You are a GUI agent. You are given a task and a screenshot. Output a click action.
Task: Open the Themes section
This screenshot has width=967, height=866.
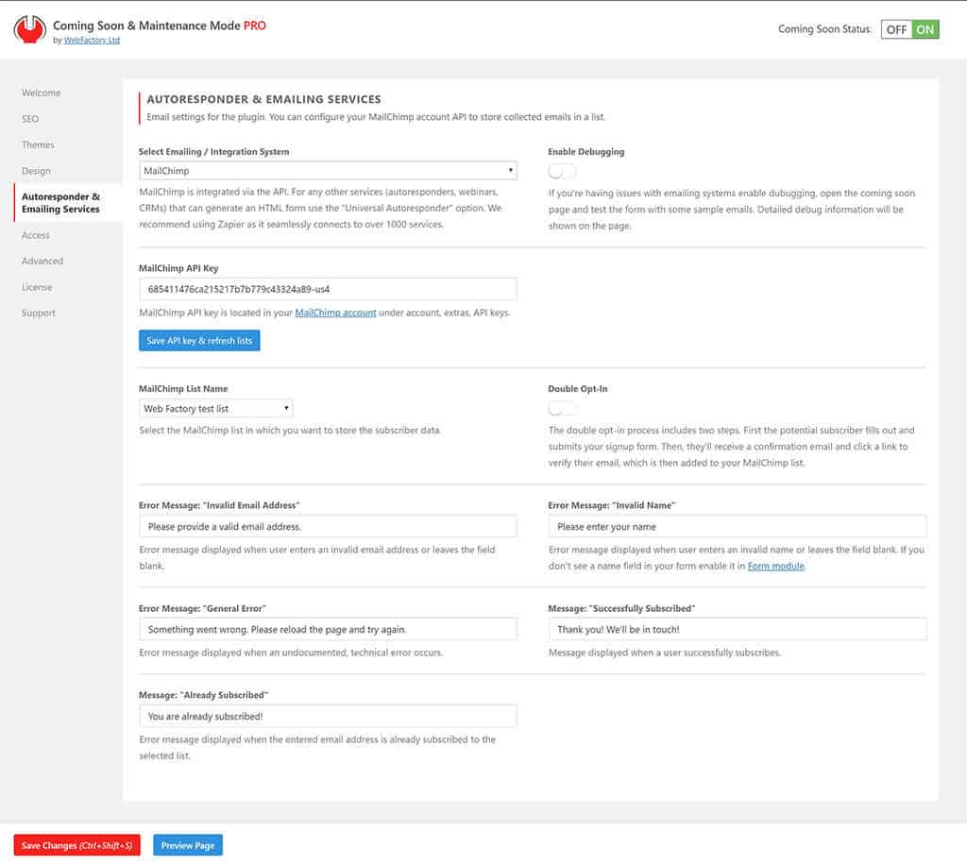[38, 144]
